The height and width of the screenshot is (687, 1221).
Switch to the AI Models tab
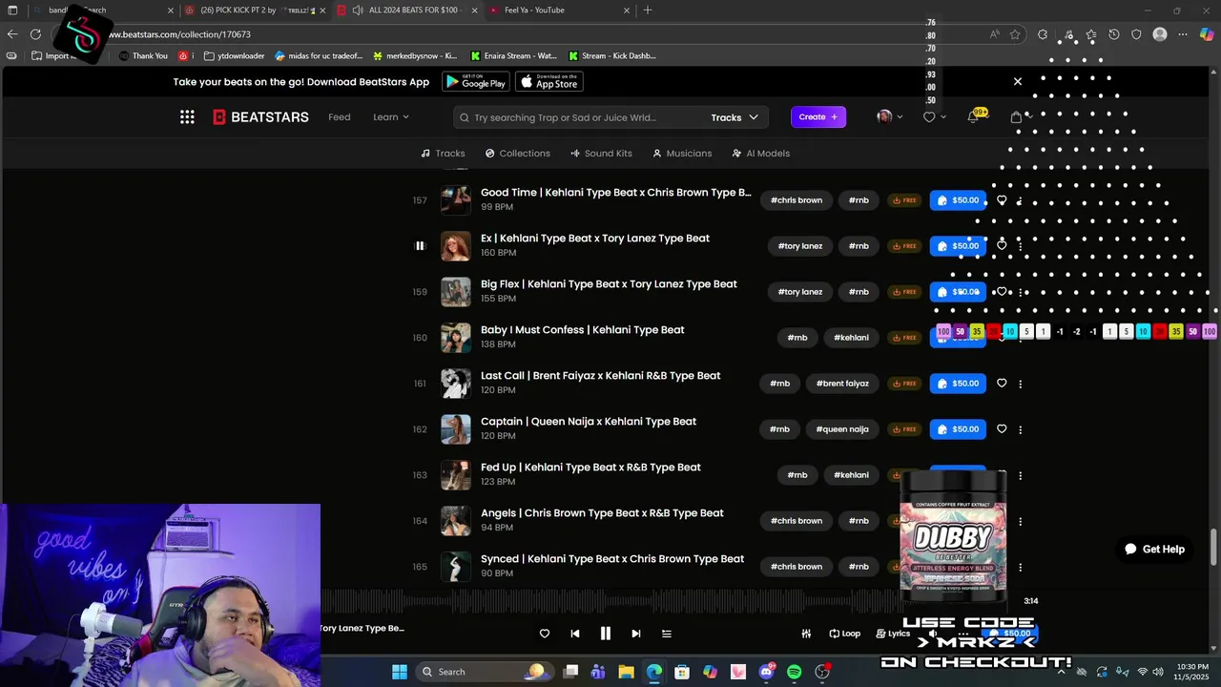click(x=760, y=154)
